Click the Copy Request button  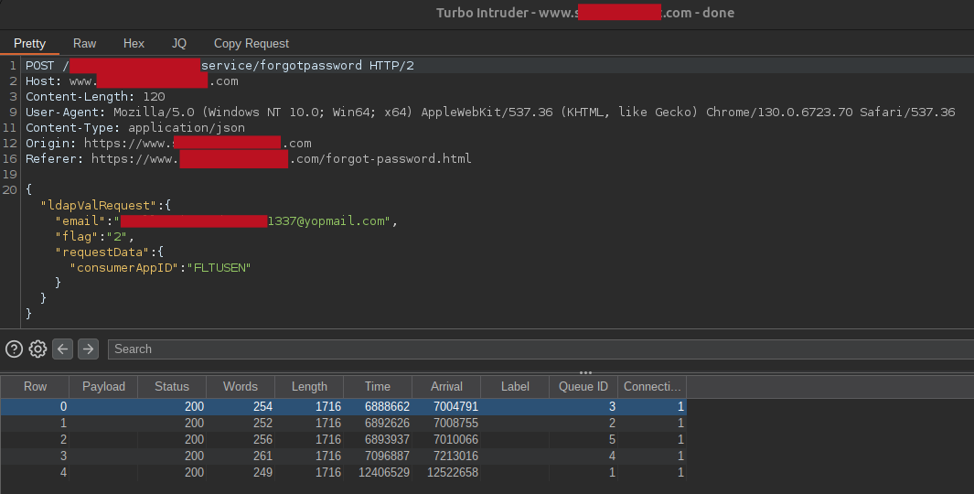click(251, 43)
